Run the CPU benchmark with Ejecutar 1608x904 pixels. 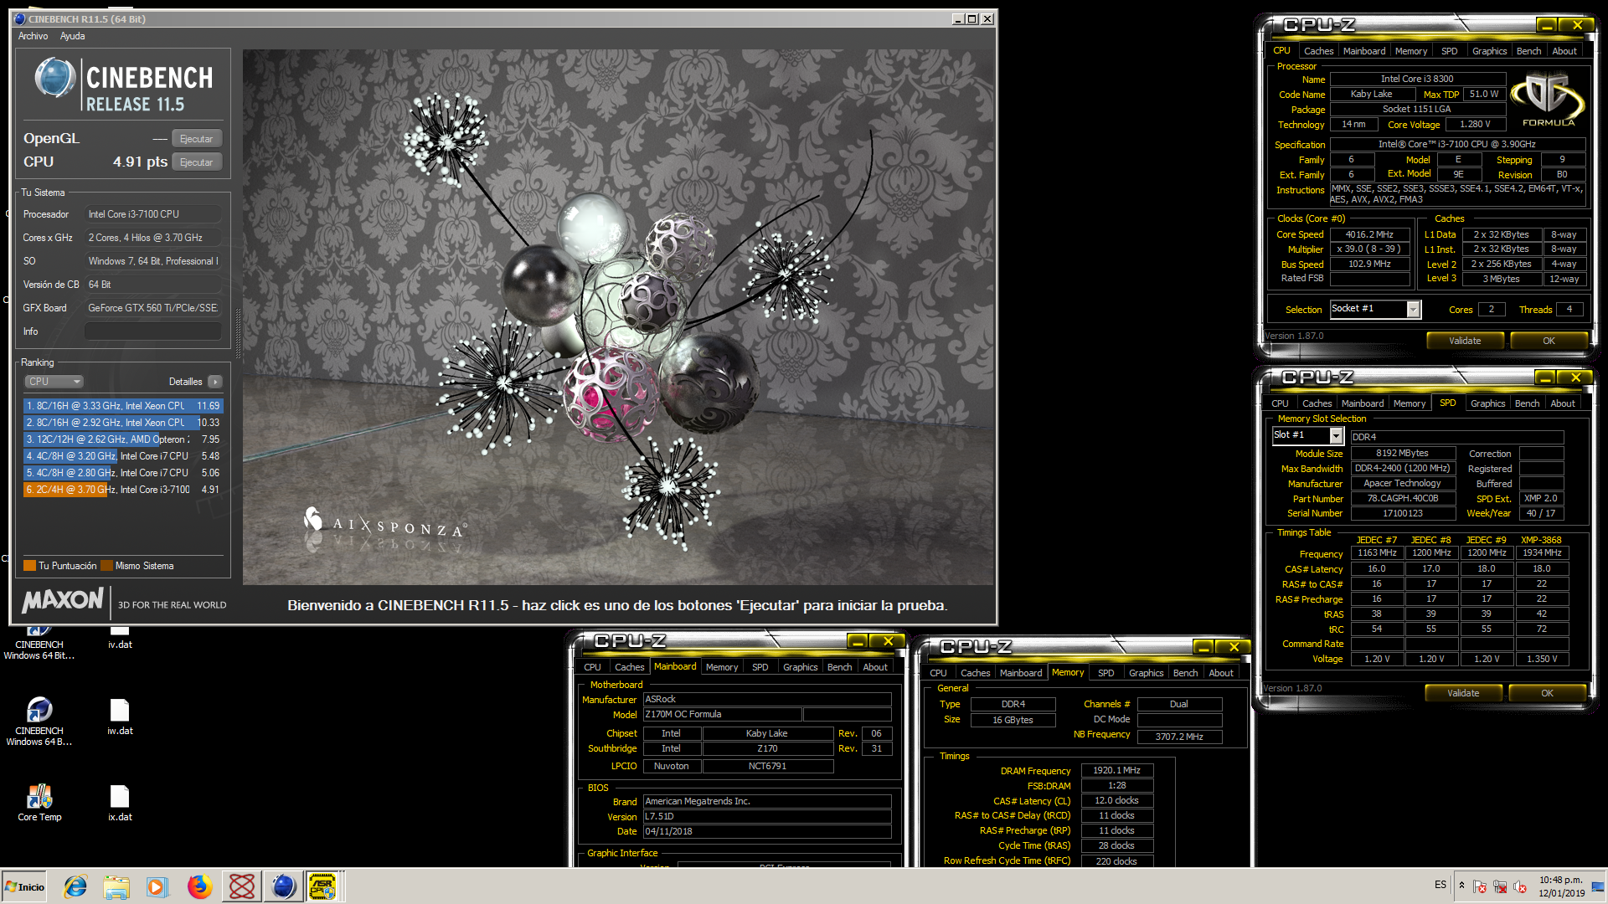coord(197,162)
